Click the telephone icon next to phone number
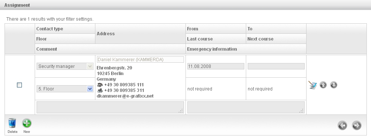 pos(100,85)
